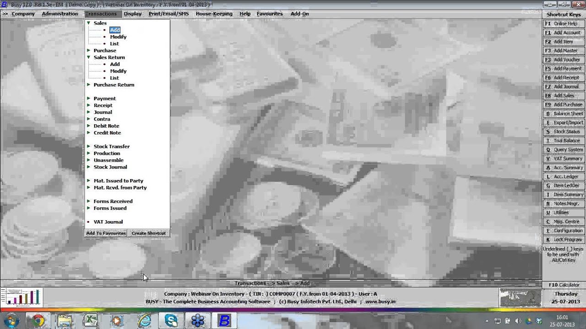The height and width of the screenshot is (329, 586).
Task: Open List under Sales
Action: click(114, 43)
